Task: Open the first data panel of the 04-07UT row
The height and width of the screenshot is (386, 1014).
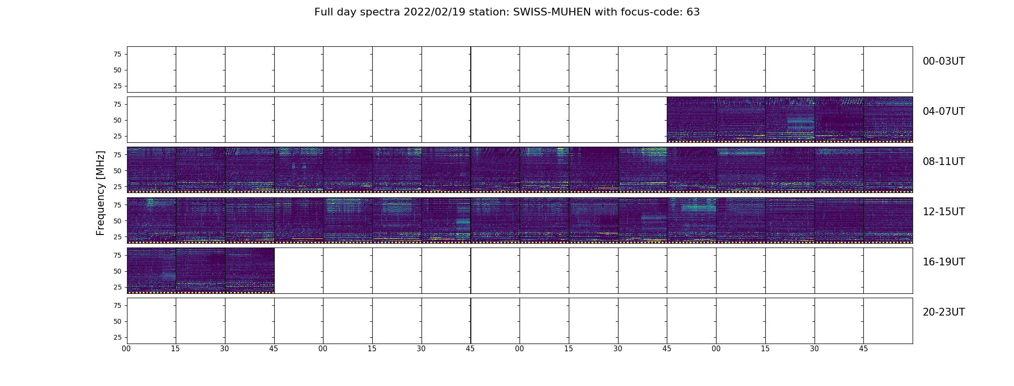Action: (691, 120)
